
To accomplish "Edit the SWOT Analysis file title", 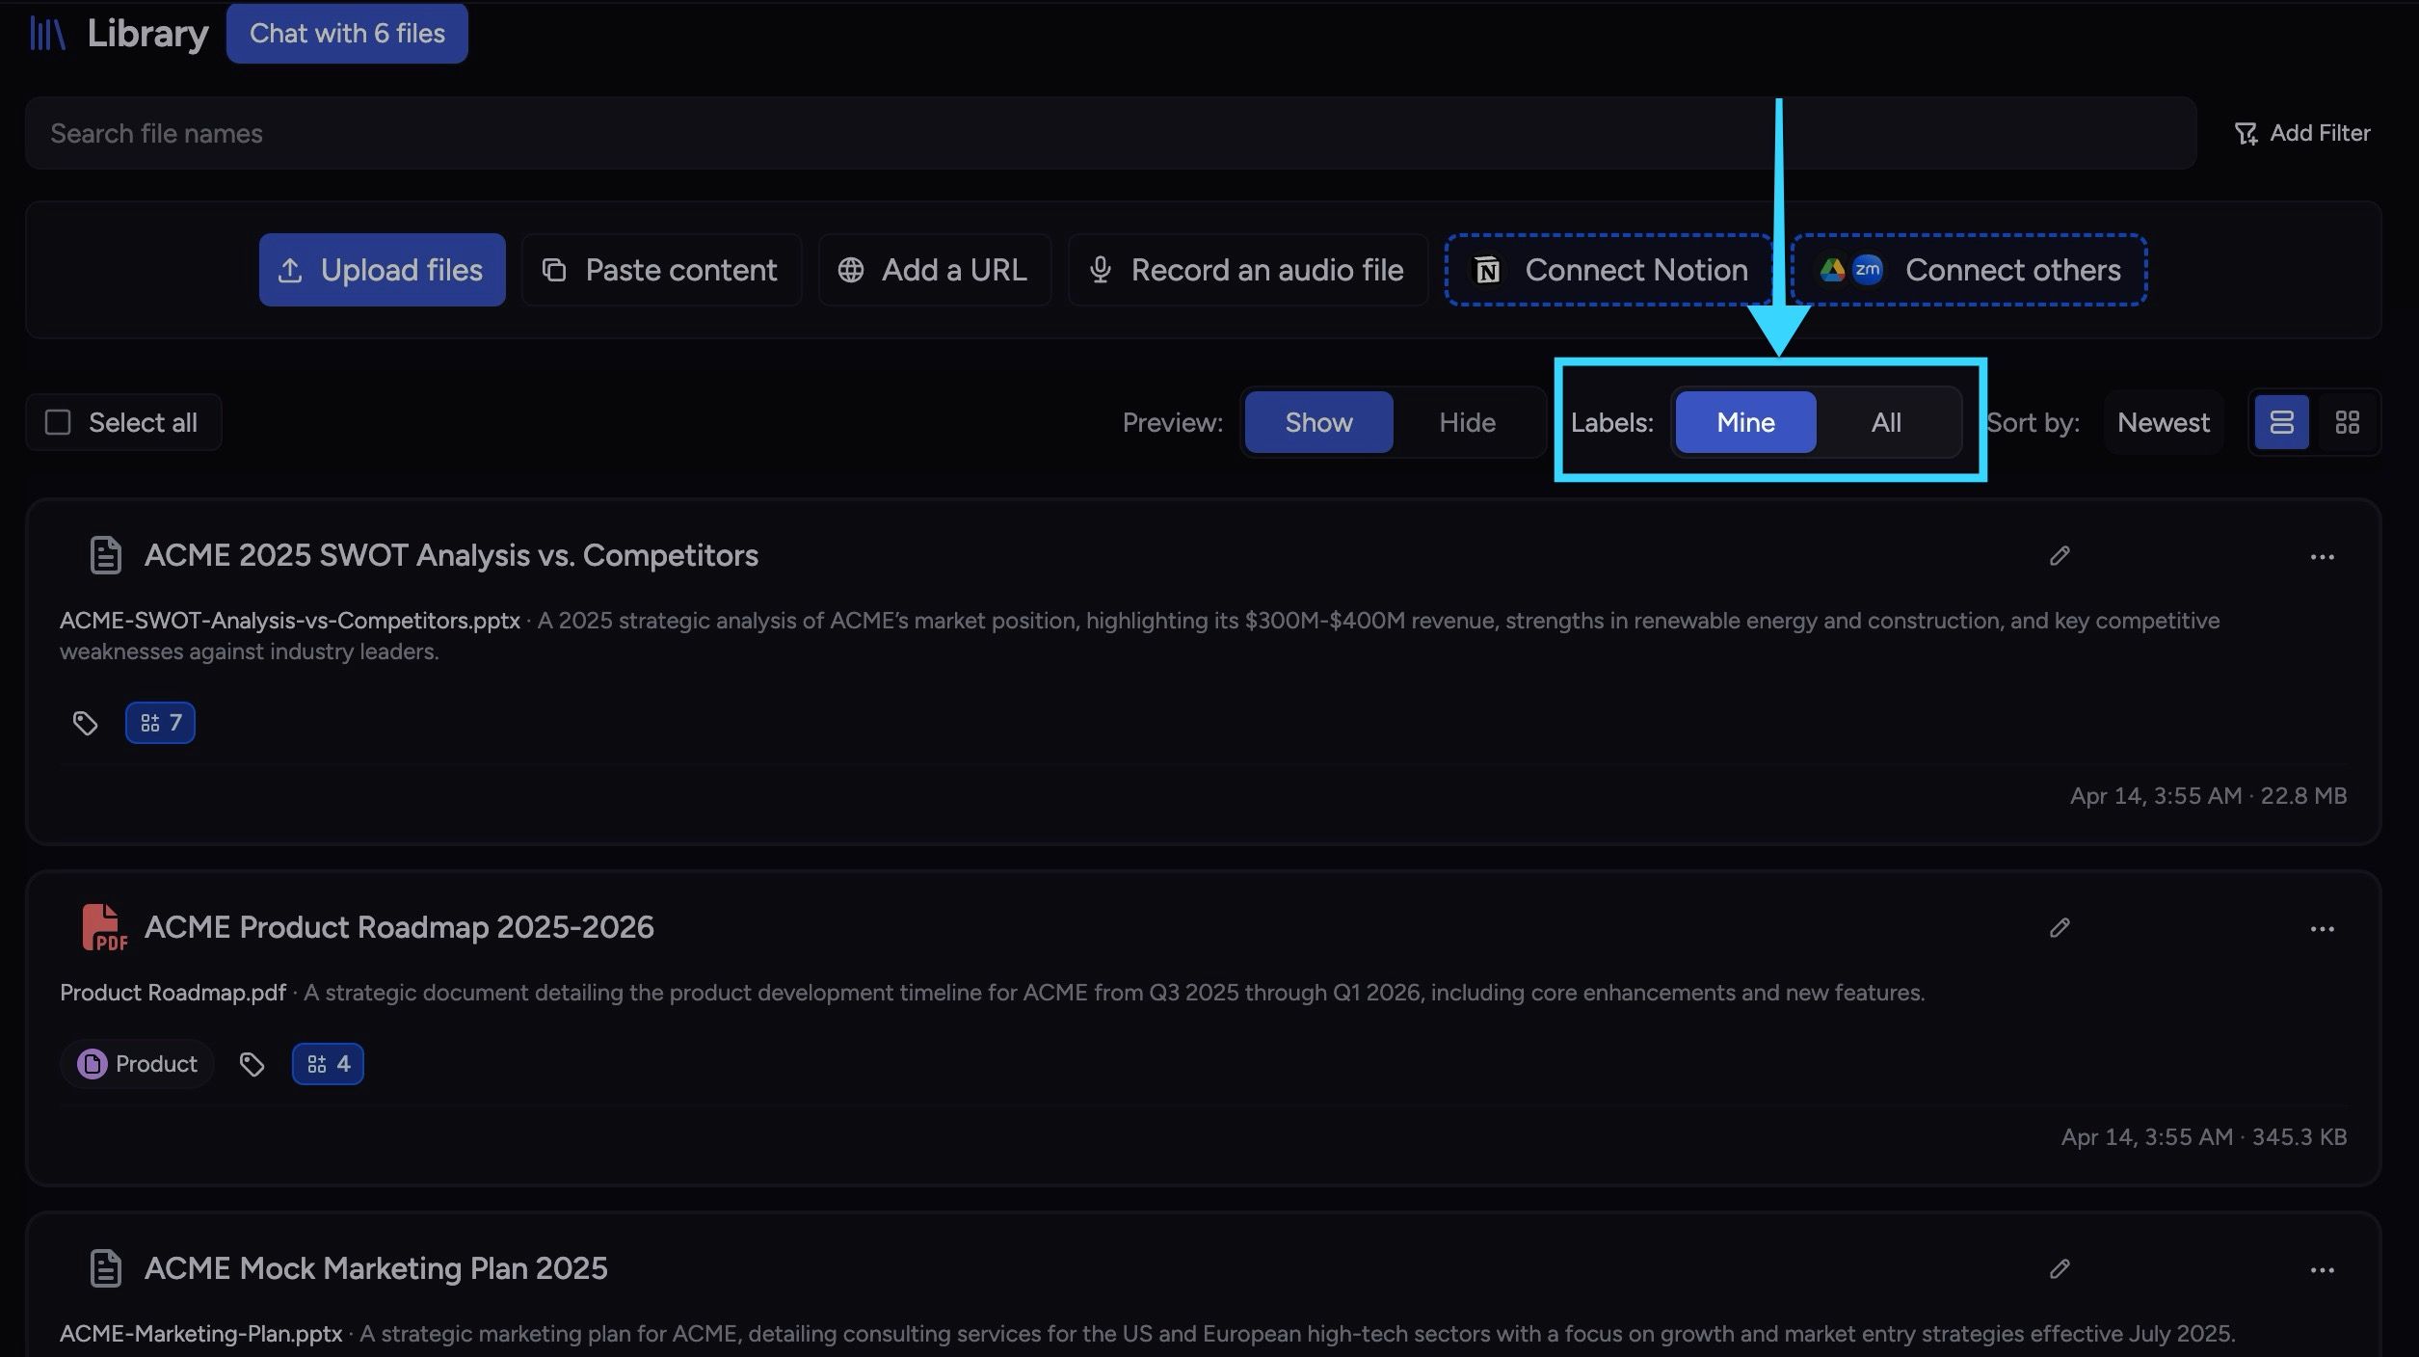I will point(2060,556).
